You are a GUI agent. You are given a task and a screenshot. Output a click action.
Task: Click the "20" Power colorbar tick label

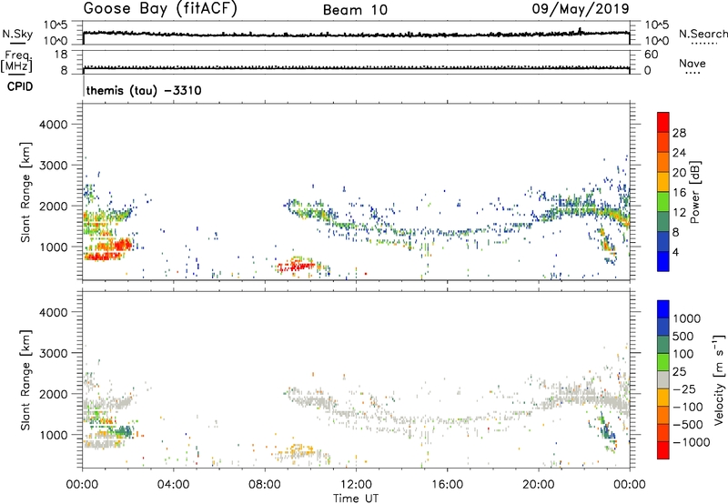[679, 173]
